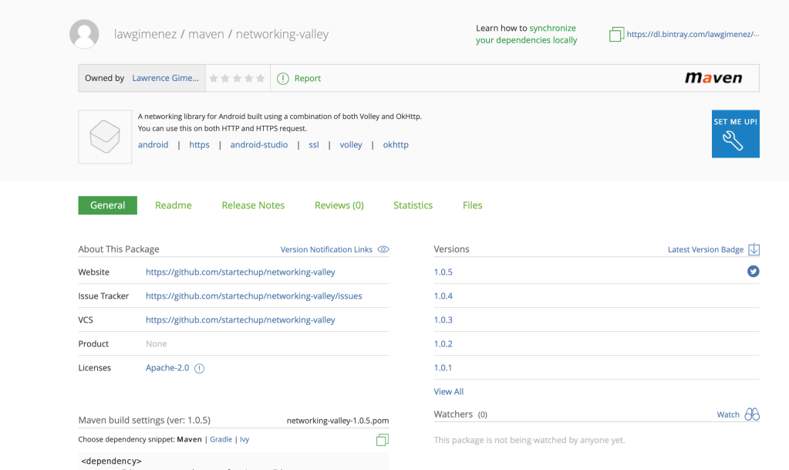
Task: Toggle version notification eye icon
Action: click(x=383, y=249)
